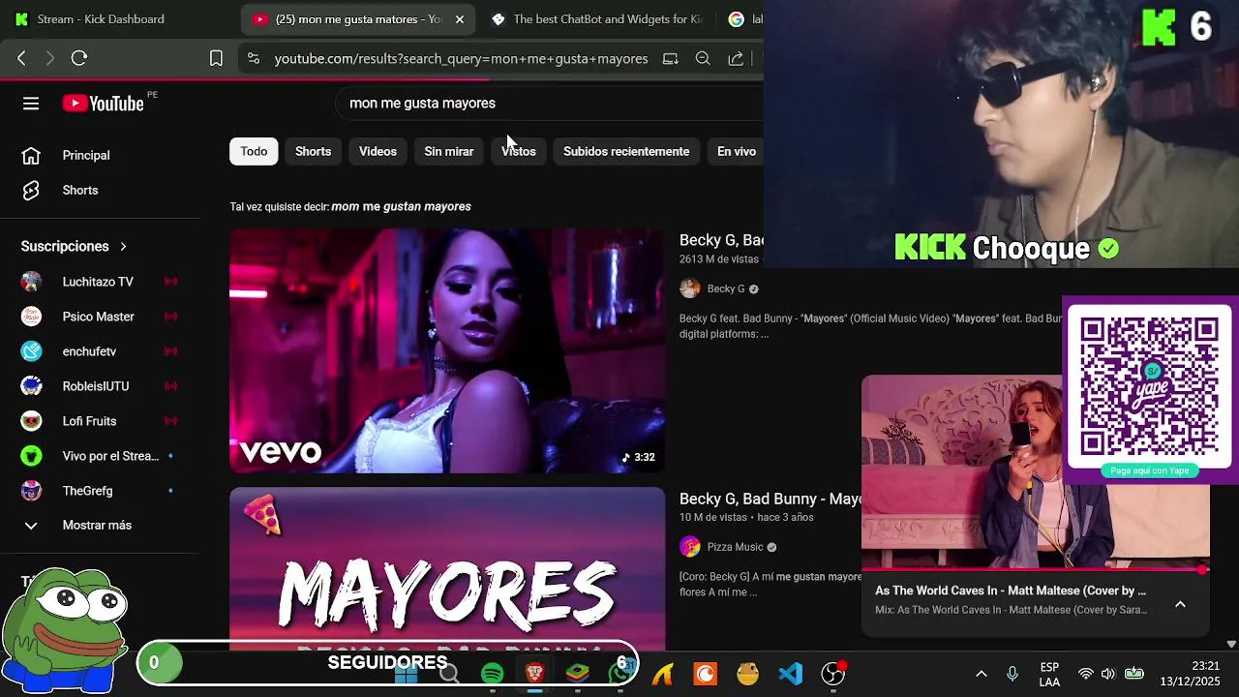This screenshot has width=1239, height=697.
Task: Open ESP LAA keyboard language selector
Action: pos(1049,674)
